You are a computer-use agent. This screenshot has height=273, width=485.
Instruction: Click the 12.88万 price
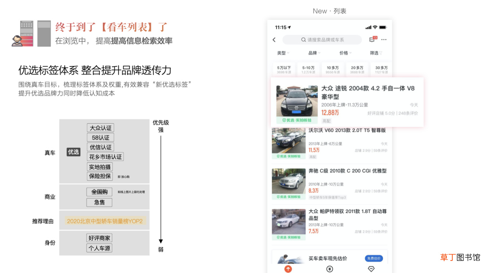330,113
